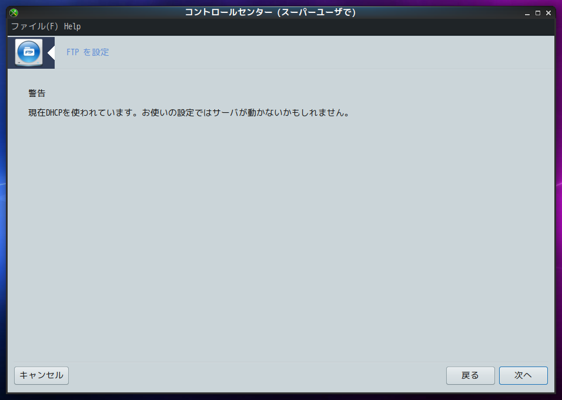Click the 警告 warning label
562x400 pixels.
(x=37, y=93)
